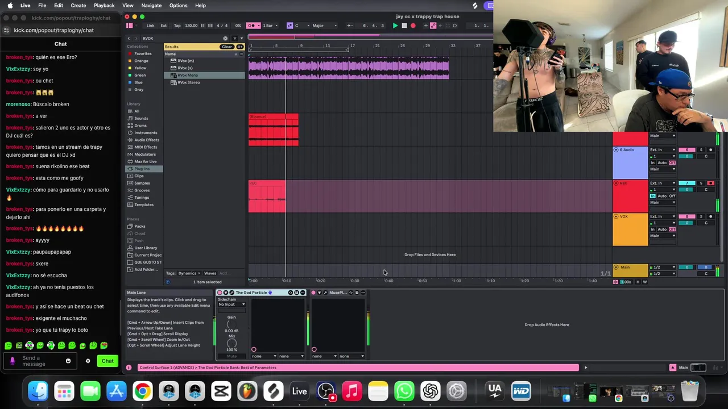
Task: Select the Dynamics tag filter
Action: tap(187, 273)
